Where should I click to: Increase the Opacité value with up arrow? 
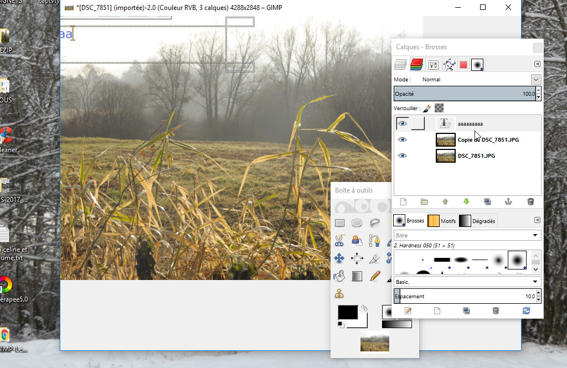[x=538, y=90]
